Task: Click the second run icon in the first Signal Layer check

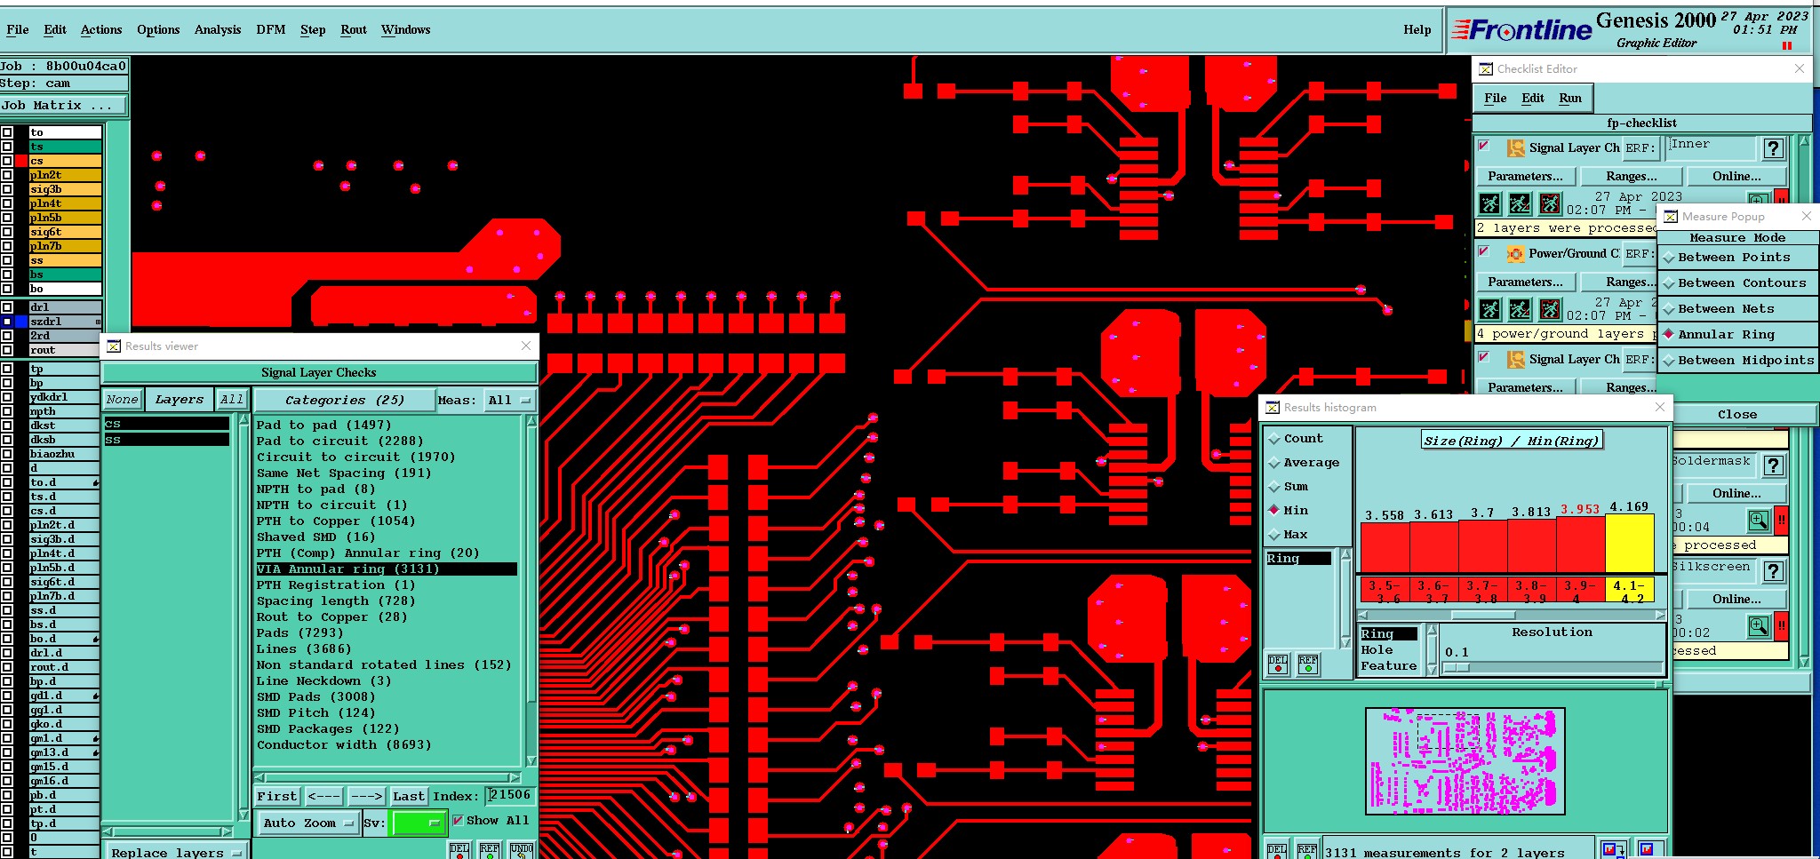Action: pyautogui.click(x=1520, y=203)
